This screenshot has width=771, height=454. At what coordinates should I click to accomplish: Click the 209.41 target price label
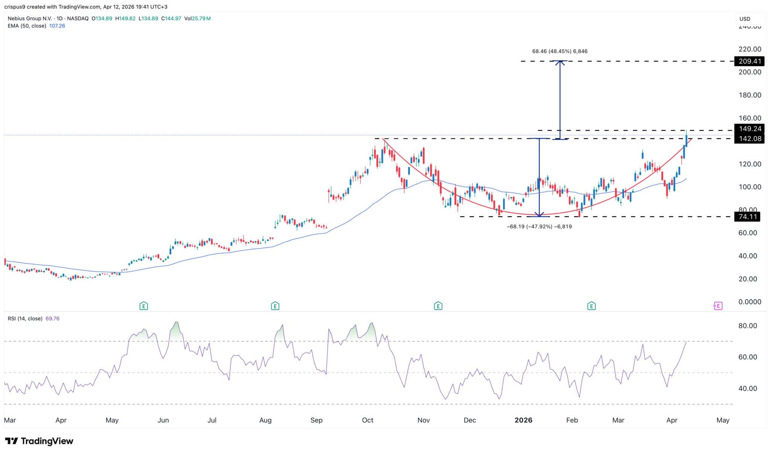click(x=750, y=61)
